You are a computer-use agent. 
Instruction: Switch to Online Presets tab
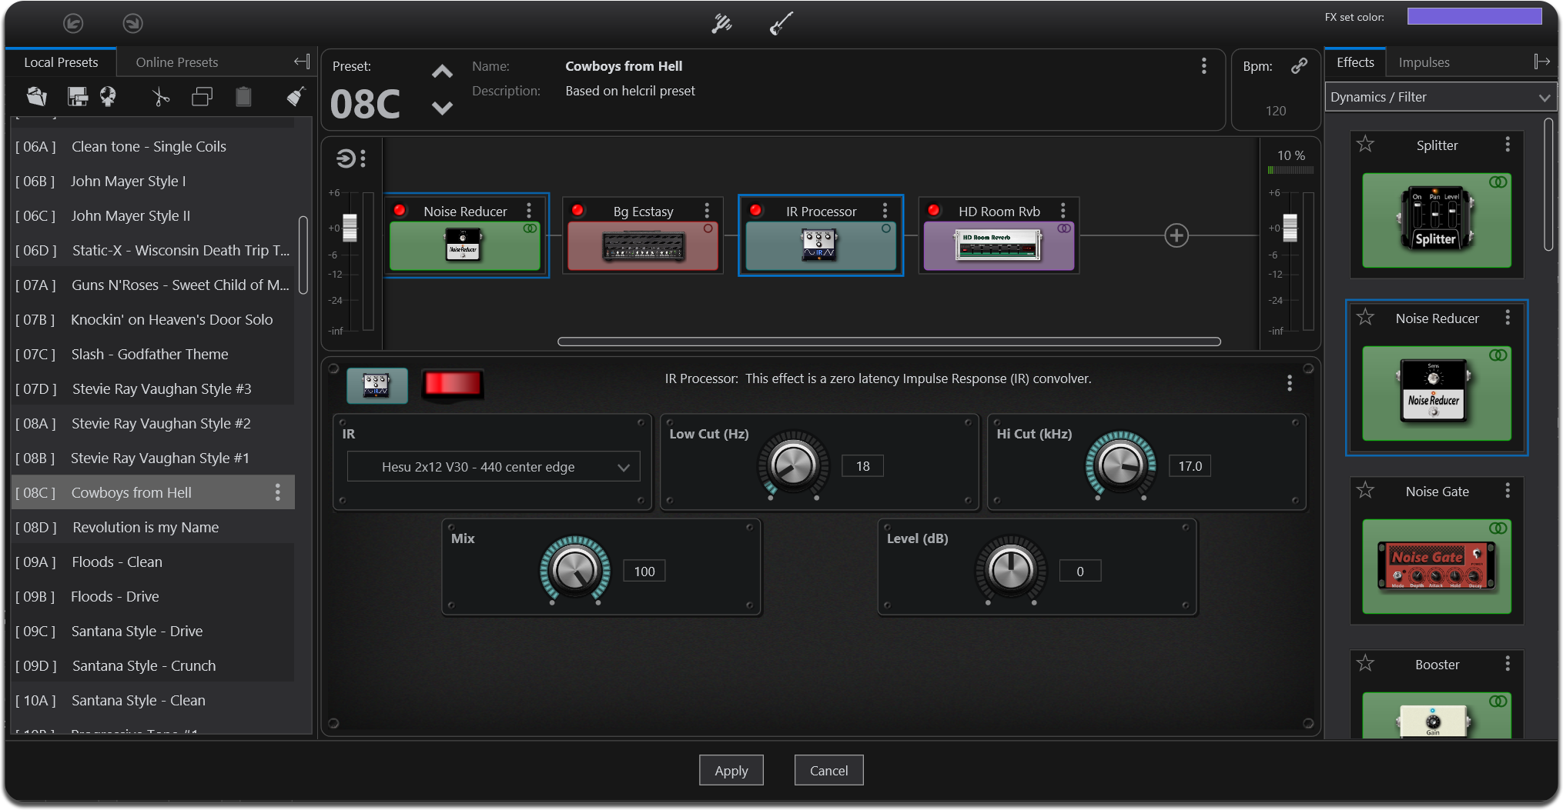coord(177,62)
